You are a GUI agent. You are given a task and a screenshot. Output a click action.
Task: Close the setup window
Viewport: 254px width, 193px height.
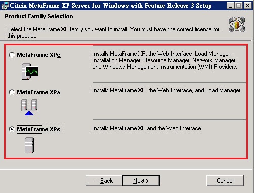click(x=247, y=6)
